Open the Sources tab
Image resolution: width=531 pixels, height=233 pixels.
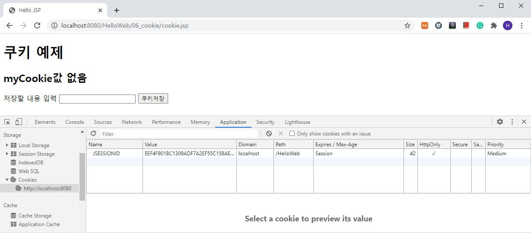coord(103,122)
